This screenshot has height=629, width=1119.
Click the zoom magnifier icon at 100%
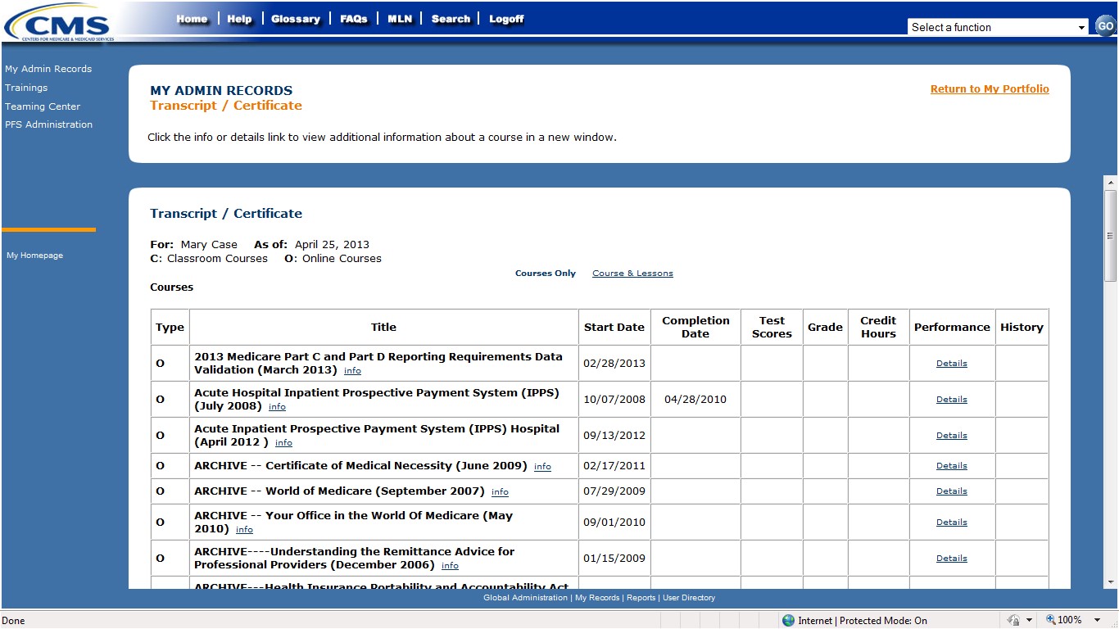tap(1050, 621)
